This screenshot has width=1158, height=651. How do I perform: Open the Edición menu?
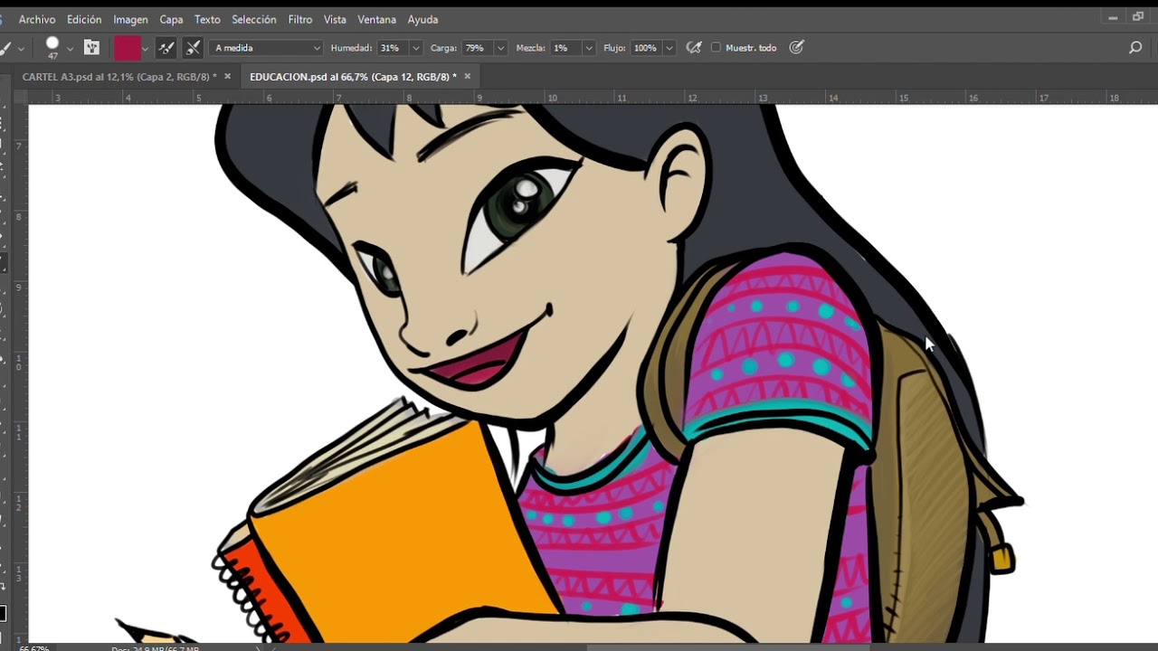(84, 19)
